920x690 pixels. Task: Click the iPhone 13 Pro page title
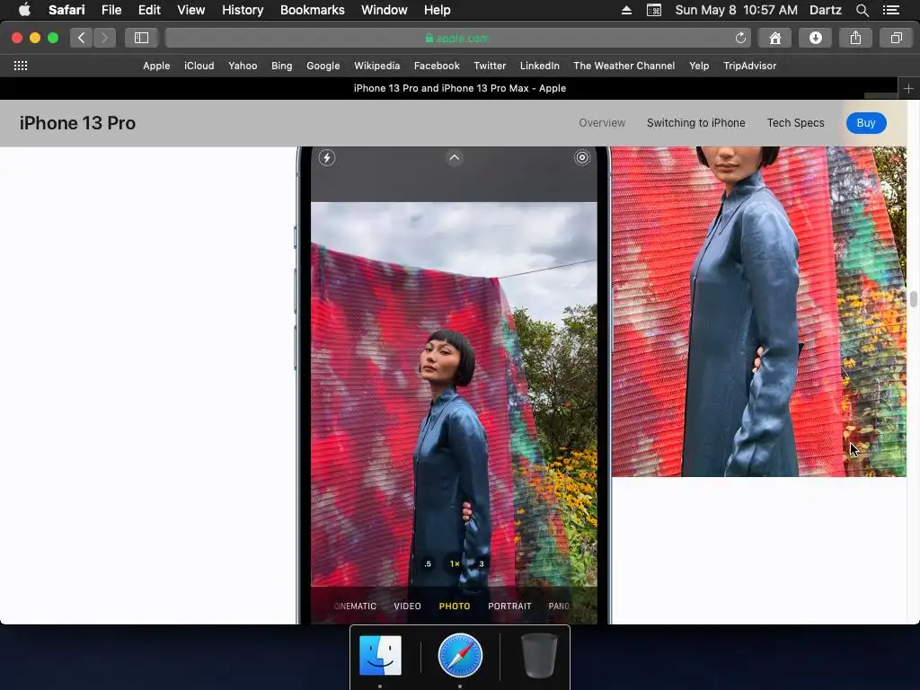point(77,123)
